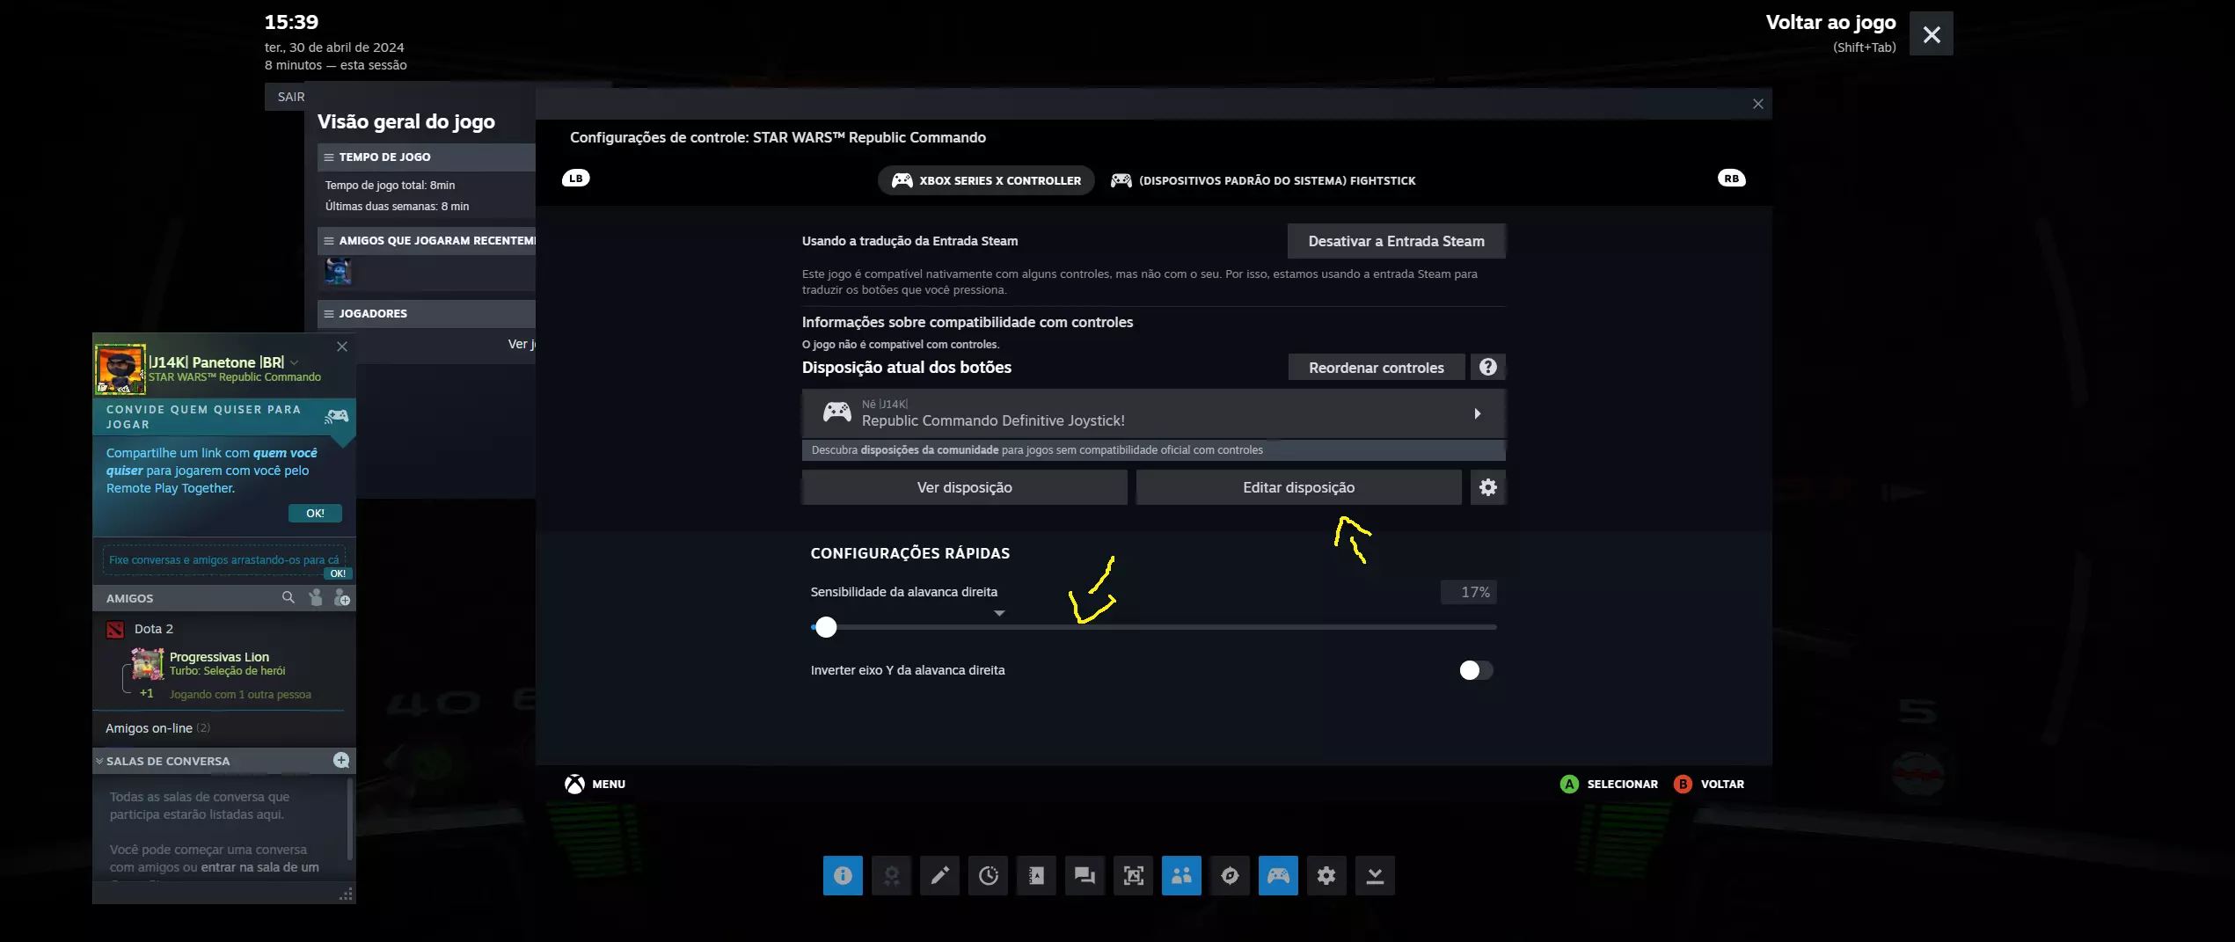The height and width of the screenshot is (942, 2235).
Task: Open the AMIGOS QUE JOGARAM RECENTEMENTE panel menu
Action: coord(329,240)
